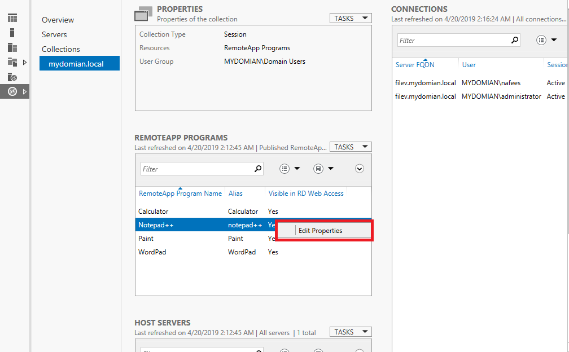This screenshot has width=569, height=352.
Task: Open the Remote Desktop Services flyout arrow
Action: (x=25, y=91)
